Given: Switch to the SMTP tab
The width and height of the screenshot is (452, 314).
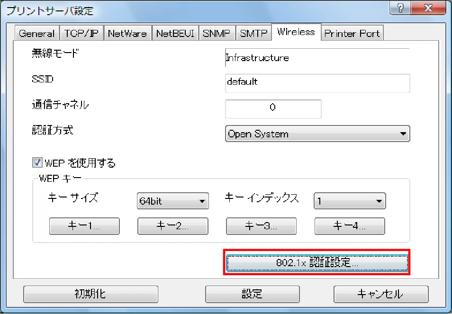Looking at the screenshot, I should pyautogui.click(x=253, y=33).
